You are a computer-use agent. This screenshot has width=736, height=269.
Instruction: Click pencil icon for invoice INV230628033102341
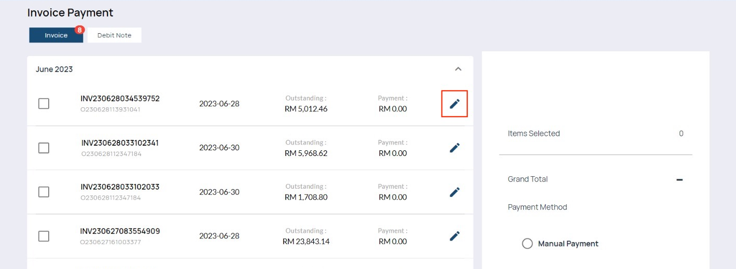(454, 148)
